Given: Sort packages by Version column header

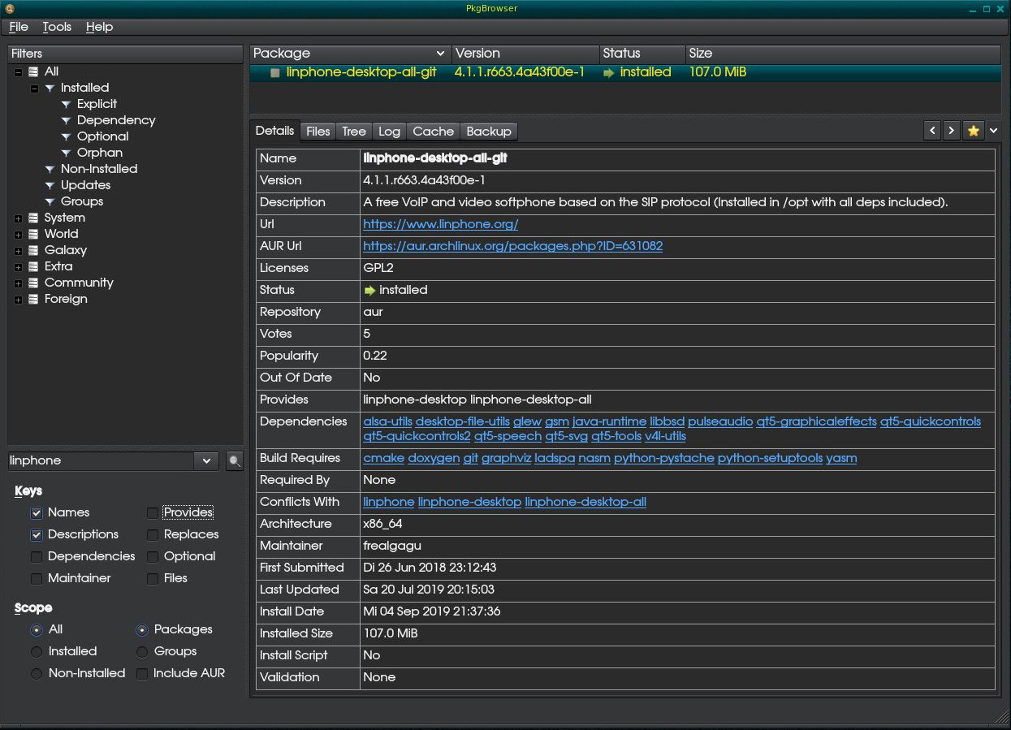Looking at the screenshot, I should click(525, 54).
